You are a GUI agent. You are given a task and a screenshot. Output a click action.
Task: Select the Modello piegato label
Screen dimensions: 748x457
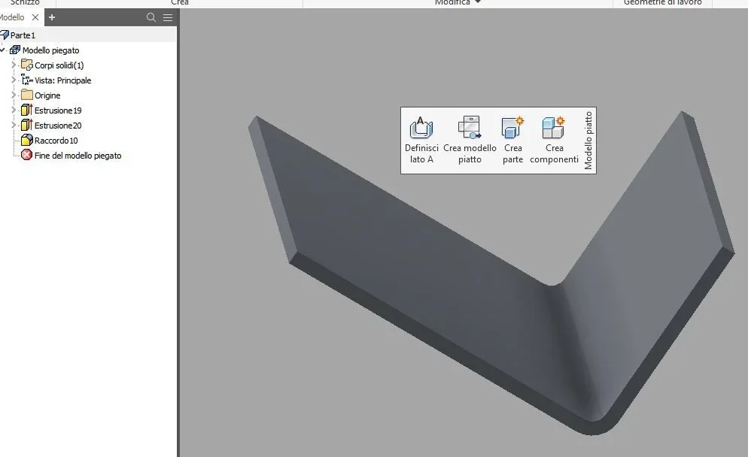[50, 50]
